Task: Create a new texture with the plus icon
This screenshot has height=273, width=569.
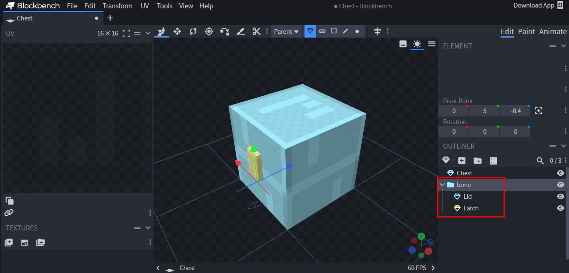Action: pyautogui.click(x=9, y=243)
